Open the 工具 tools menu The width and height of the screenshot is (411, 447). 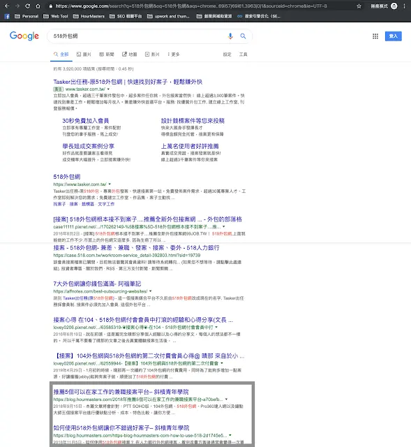coord(243,54)
